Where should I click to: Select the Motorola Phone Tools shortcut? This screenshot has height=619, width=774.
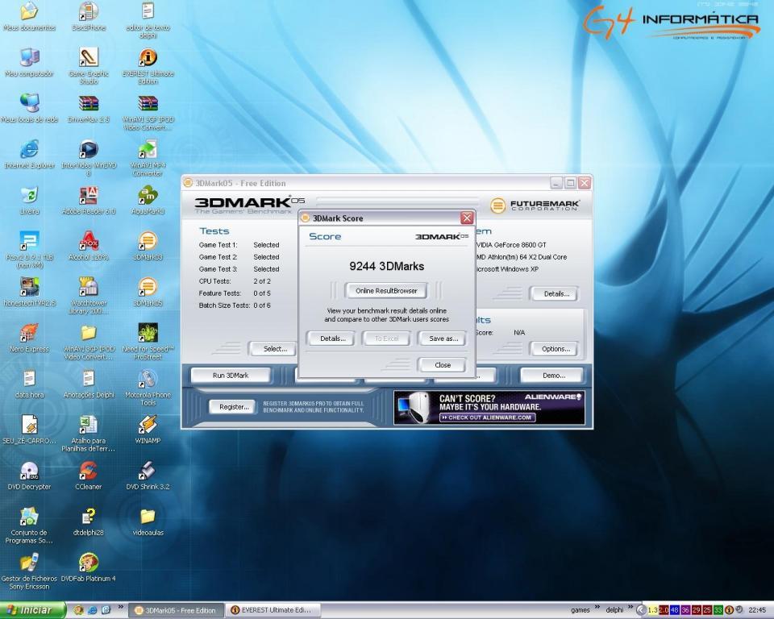[148, 388]
